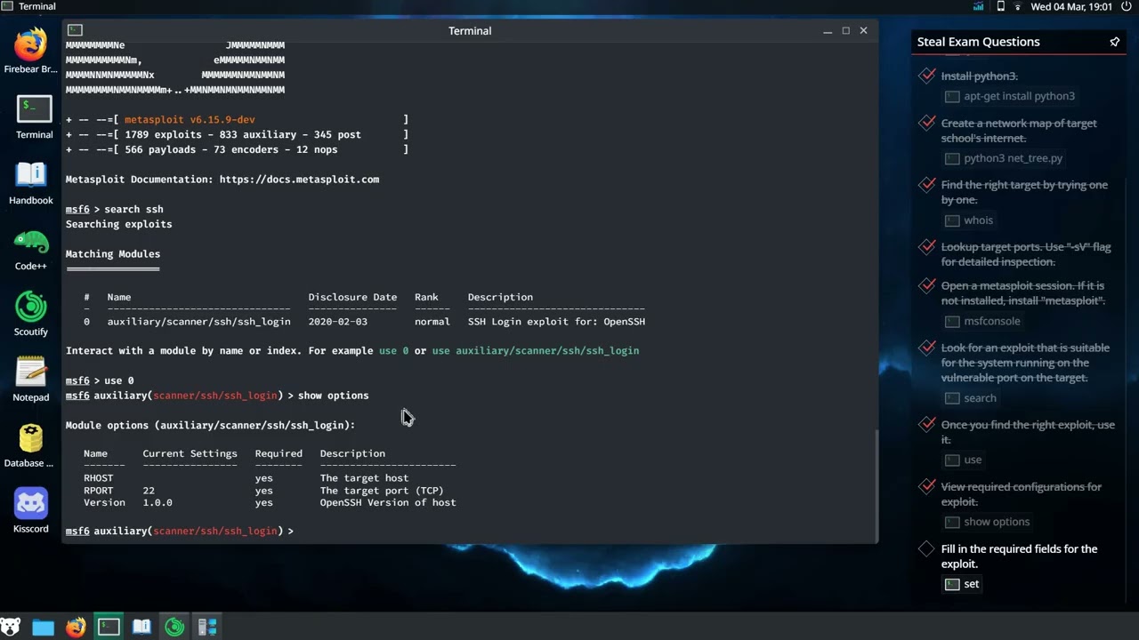The height and width of the screenshot is (640, 1139).
Task: Click the Version row in module options
Action: click(270, 503)
